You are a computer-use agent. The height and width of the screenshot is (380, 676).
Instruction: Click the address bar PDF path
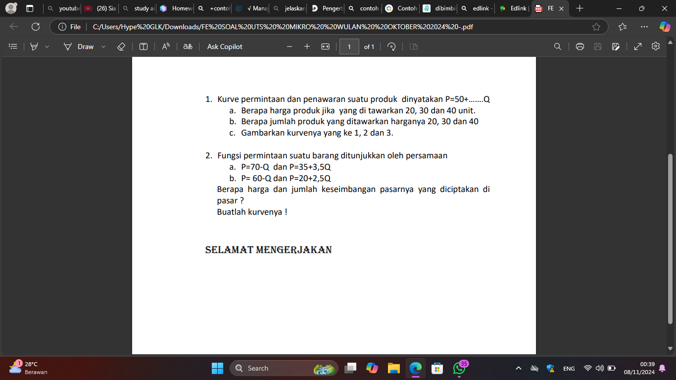283,27
